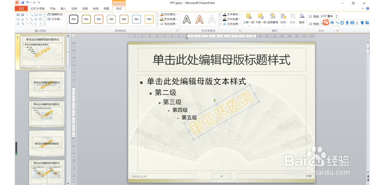Open 形状效果 shape effects dropdown
The height and width of the screenshot is (185, 370).
point(169,24)
